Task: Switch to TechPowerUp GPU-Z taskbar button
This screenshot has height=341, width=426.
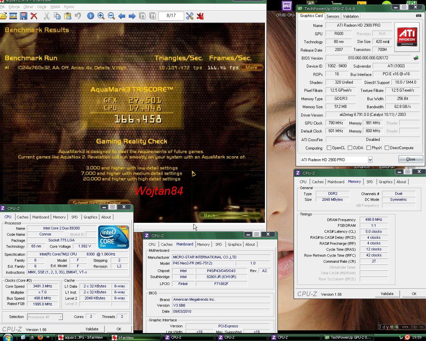Action: 348,337
